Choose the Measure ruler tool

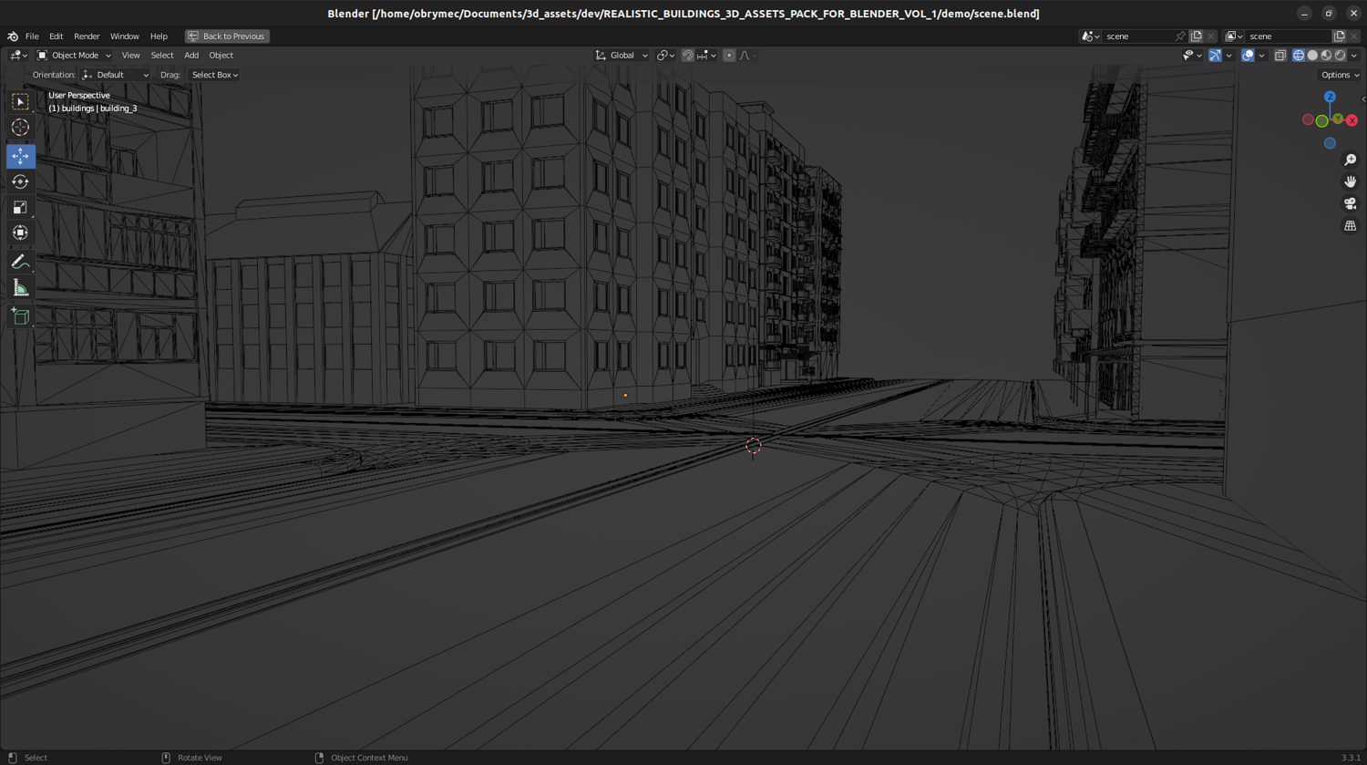(20, 288)
